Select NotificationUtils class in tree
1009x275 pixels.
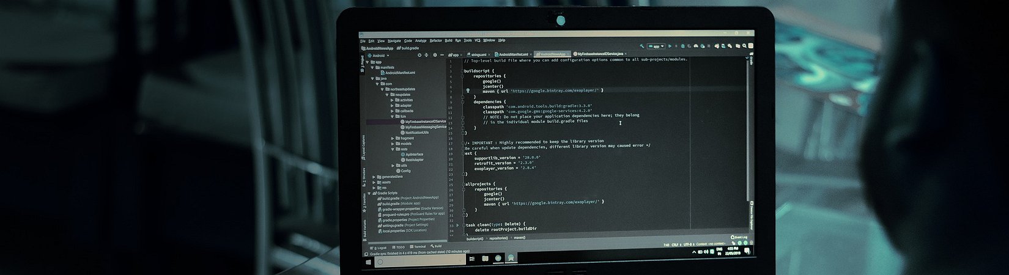(x=415, y=133)
